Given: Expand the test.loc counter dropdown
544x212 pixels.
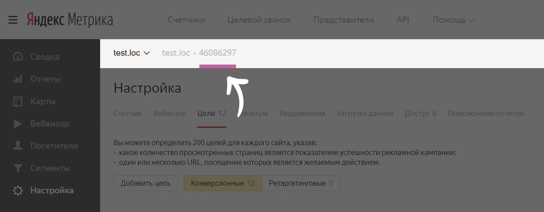Looking at the screenshot, I should coord(131,53).
